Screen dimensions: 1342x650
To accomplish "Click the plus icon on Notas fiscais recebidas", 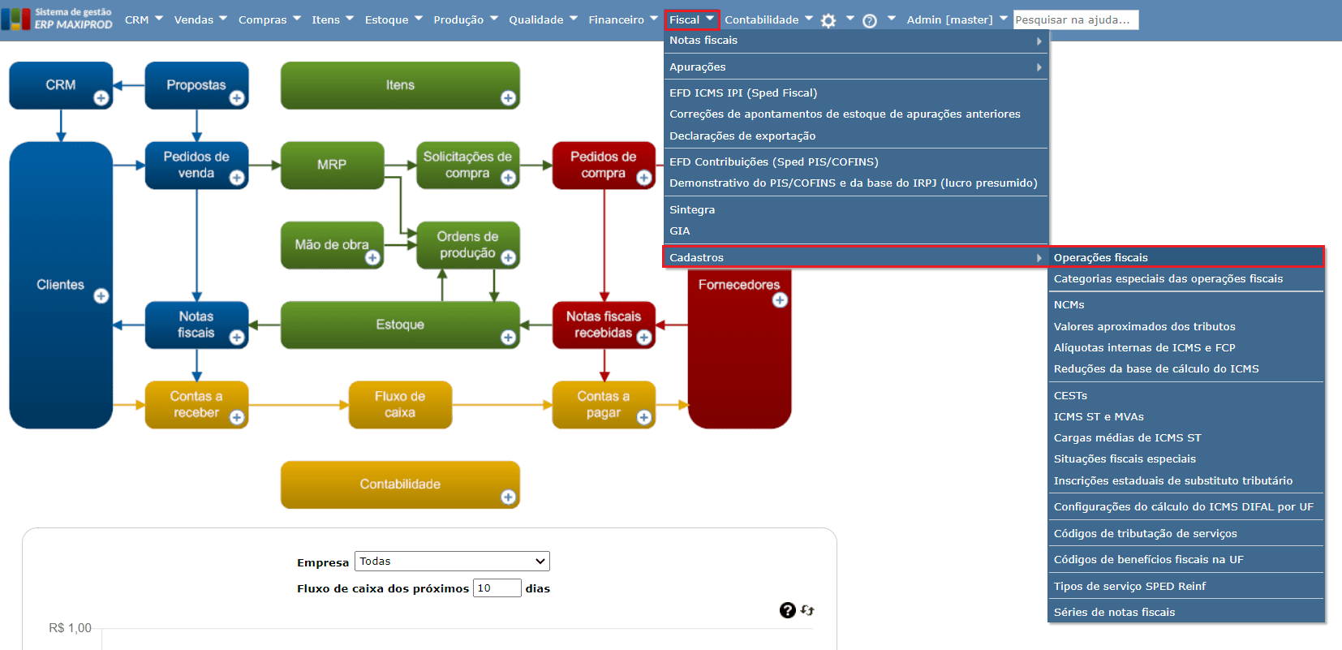I will click(x=644, y=338).
